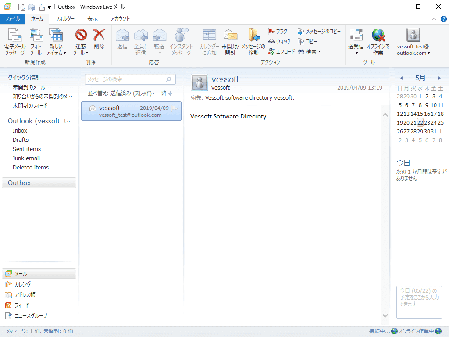Open 未開封のフィード quick view
Screen dimensions: 449x337
point(30,105)
